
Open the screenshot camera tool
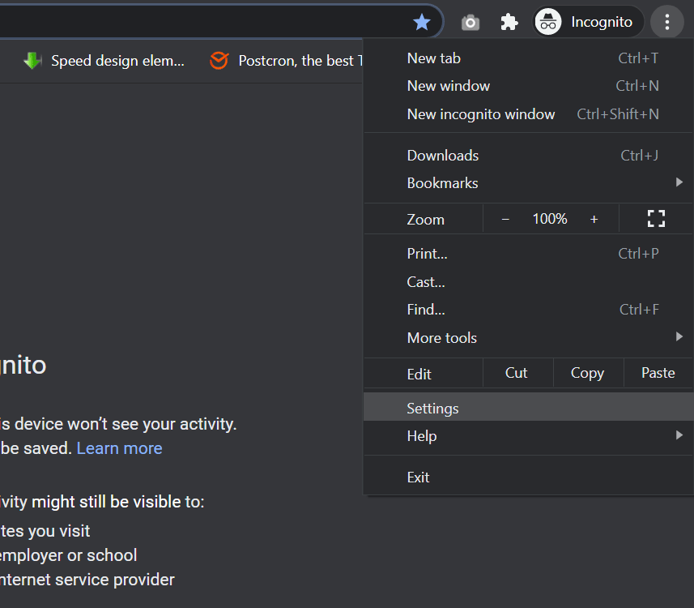[470, 22]
